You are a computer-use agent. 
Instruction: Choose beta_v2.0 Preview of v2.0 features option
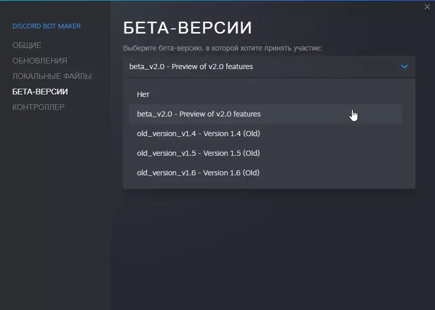199,114
